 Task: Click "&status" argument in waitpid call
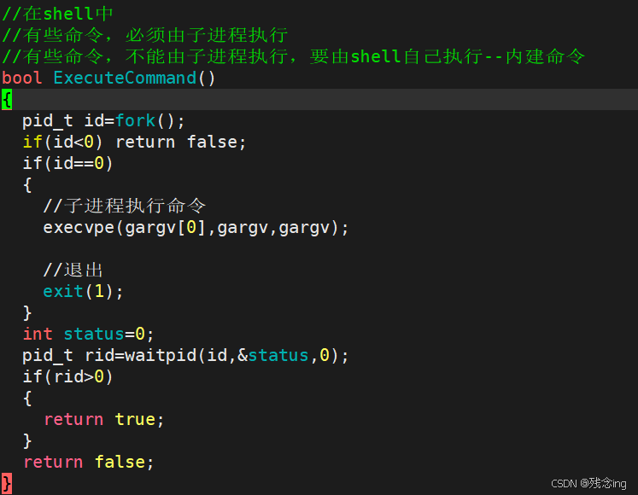coord(273,355)
